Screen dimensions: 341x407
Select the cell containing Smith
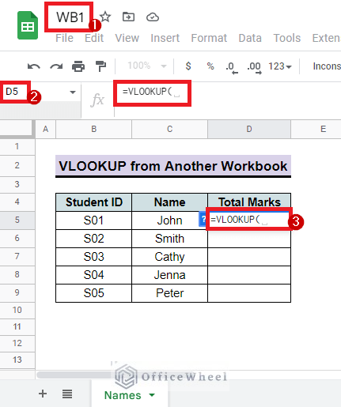click(x=169, y=239)
